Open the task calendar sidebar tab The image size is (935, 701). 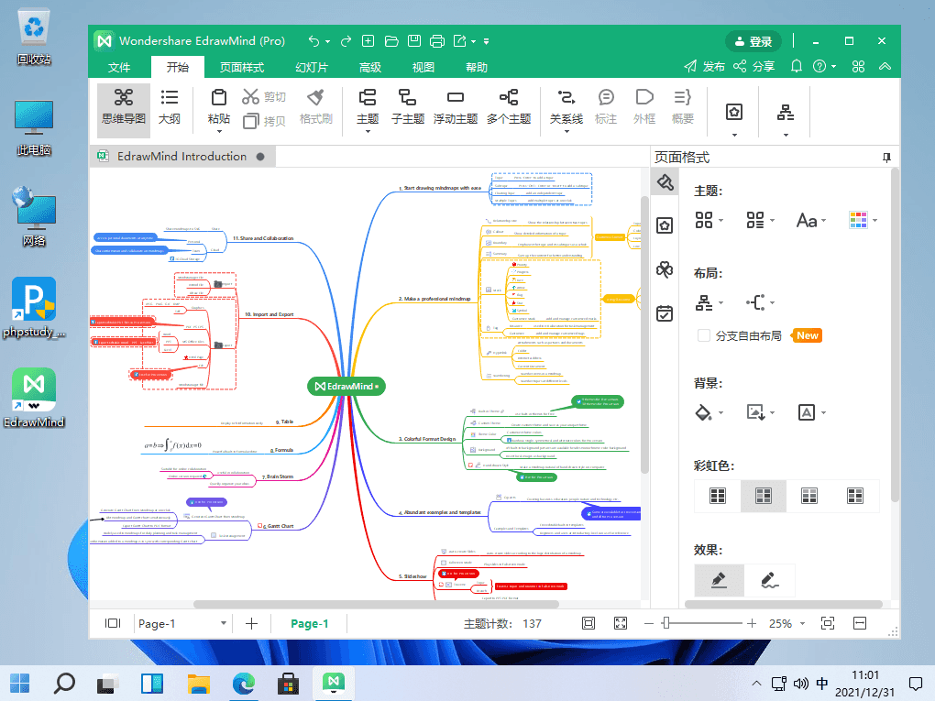click(665, 313)
